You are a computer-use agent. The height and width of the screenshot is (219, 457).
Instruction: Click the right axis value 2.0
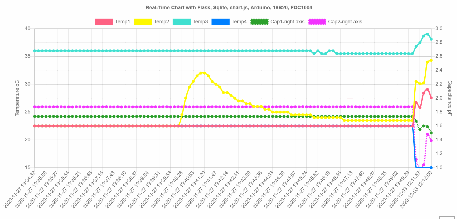pos(439,98)
